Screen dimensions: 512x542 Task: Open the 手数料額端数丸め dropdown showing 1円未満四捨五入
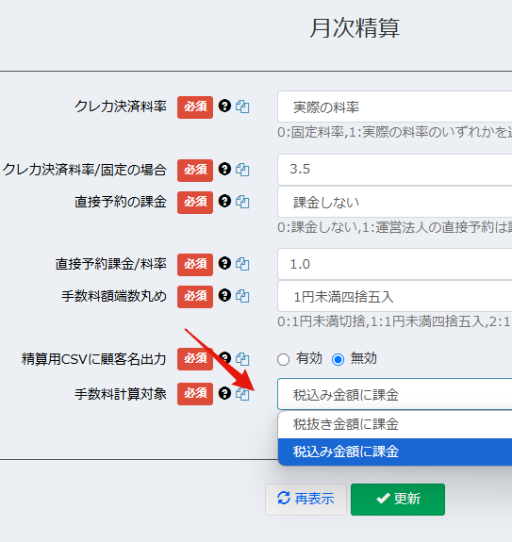(394, 296)
